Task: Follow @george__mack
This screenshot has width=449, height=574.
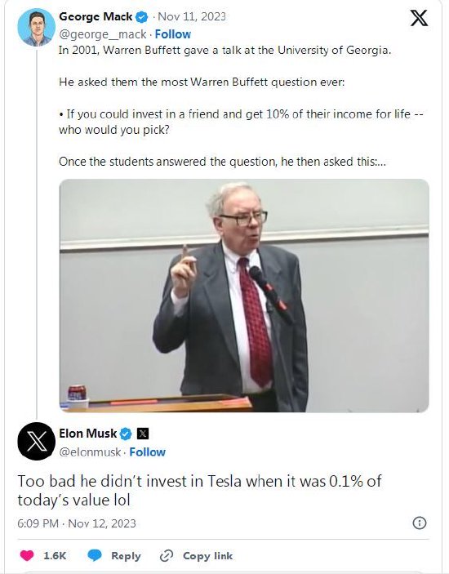Action: (x=173, y=34)
